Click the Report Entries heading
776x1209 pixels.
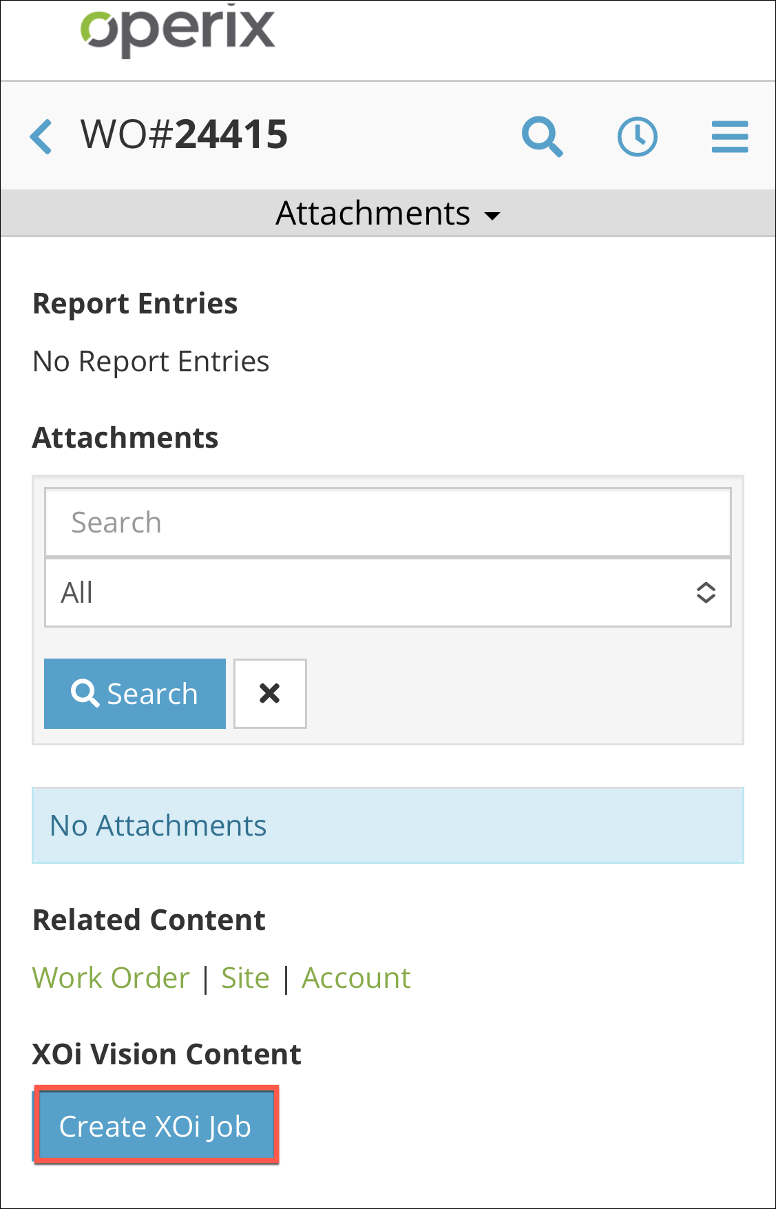[135, 304]
